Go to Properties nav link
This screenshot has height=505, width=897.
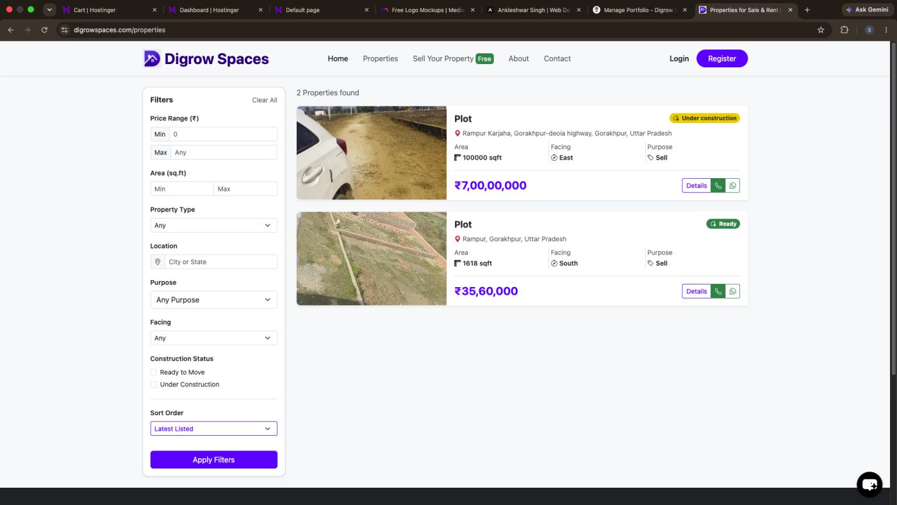381,59
